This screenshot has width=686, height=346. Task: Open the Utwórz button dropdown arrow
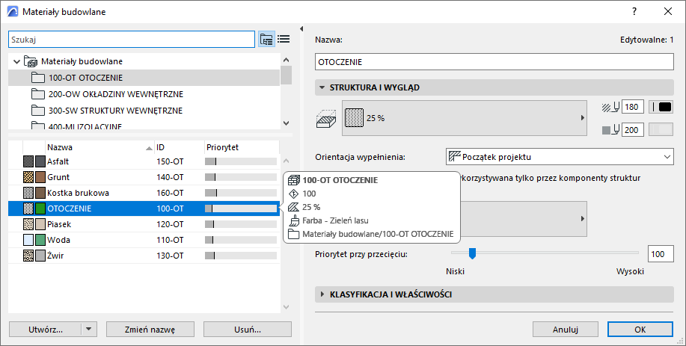tap(90, 329)
